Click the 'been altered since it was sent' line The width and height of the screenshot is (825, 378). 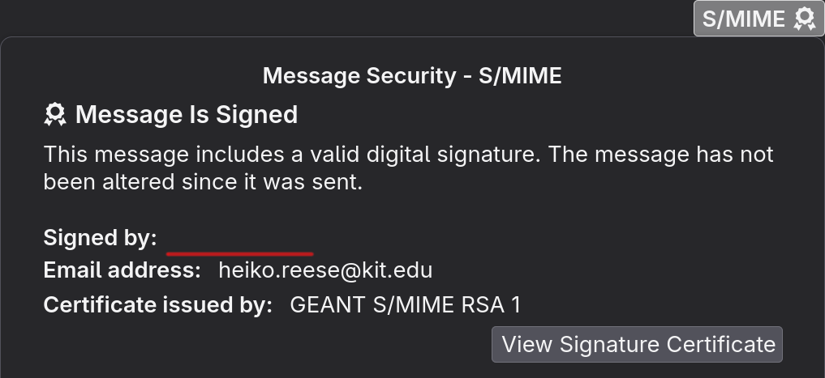point(203,182)
